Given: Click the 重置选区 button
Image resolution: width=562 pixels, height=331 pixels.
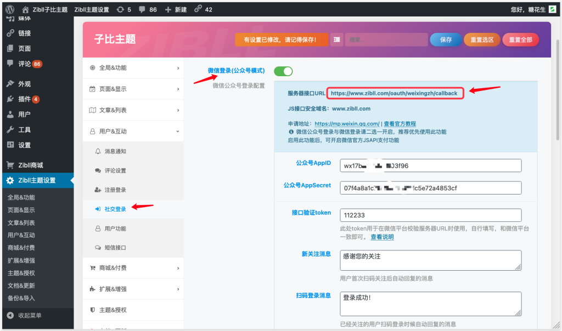Looking at the screenshot, I should pyautogui.click(x=482, y=39).
